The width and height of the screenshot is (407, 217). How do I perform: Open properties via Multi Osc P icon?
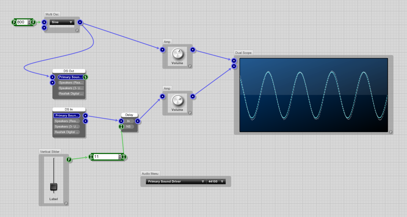77,30
